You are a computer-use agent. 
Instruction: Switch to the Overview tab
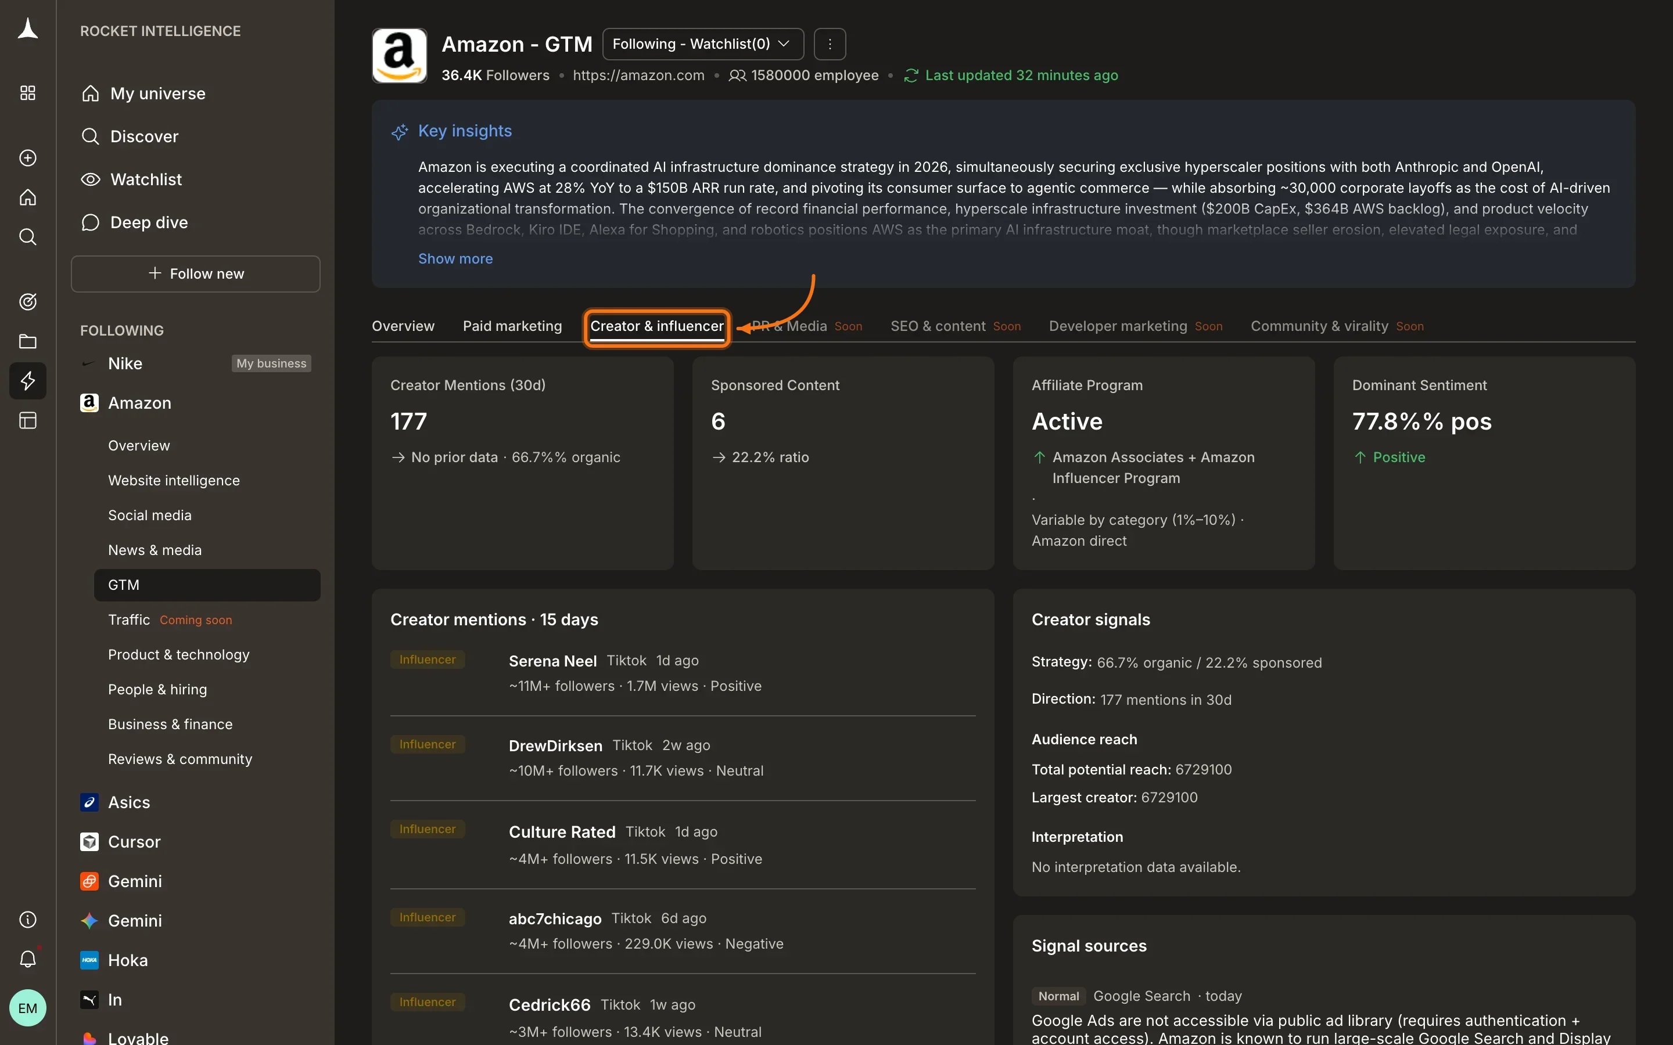point(403,326)
